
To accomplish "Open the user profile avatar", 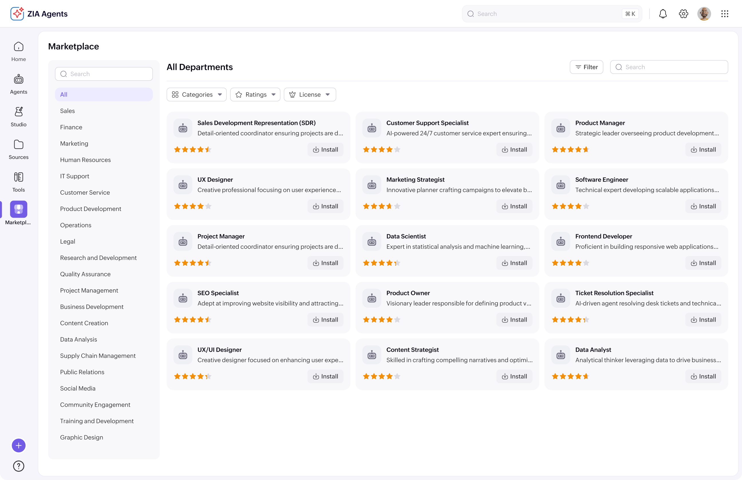I will [x=704, y=14].
